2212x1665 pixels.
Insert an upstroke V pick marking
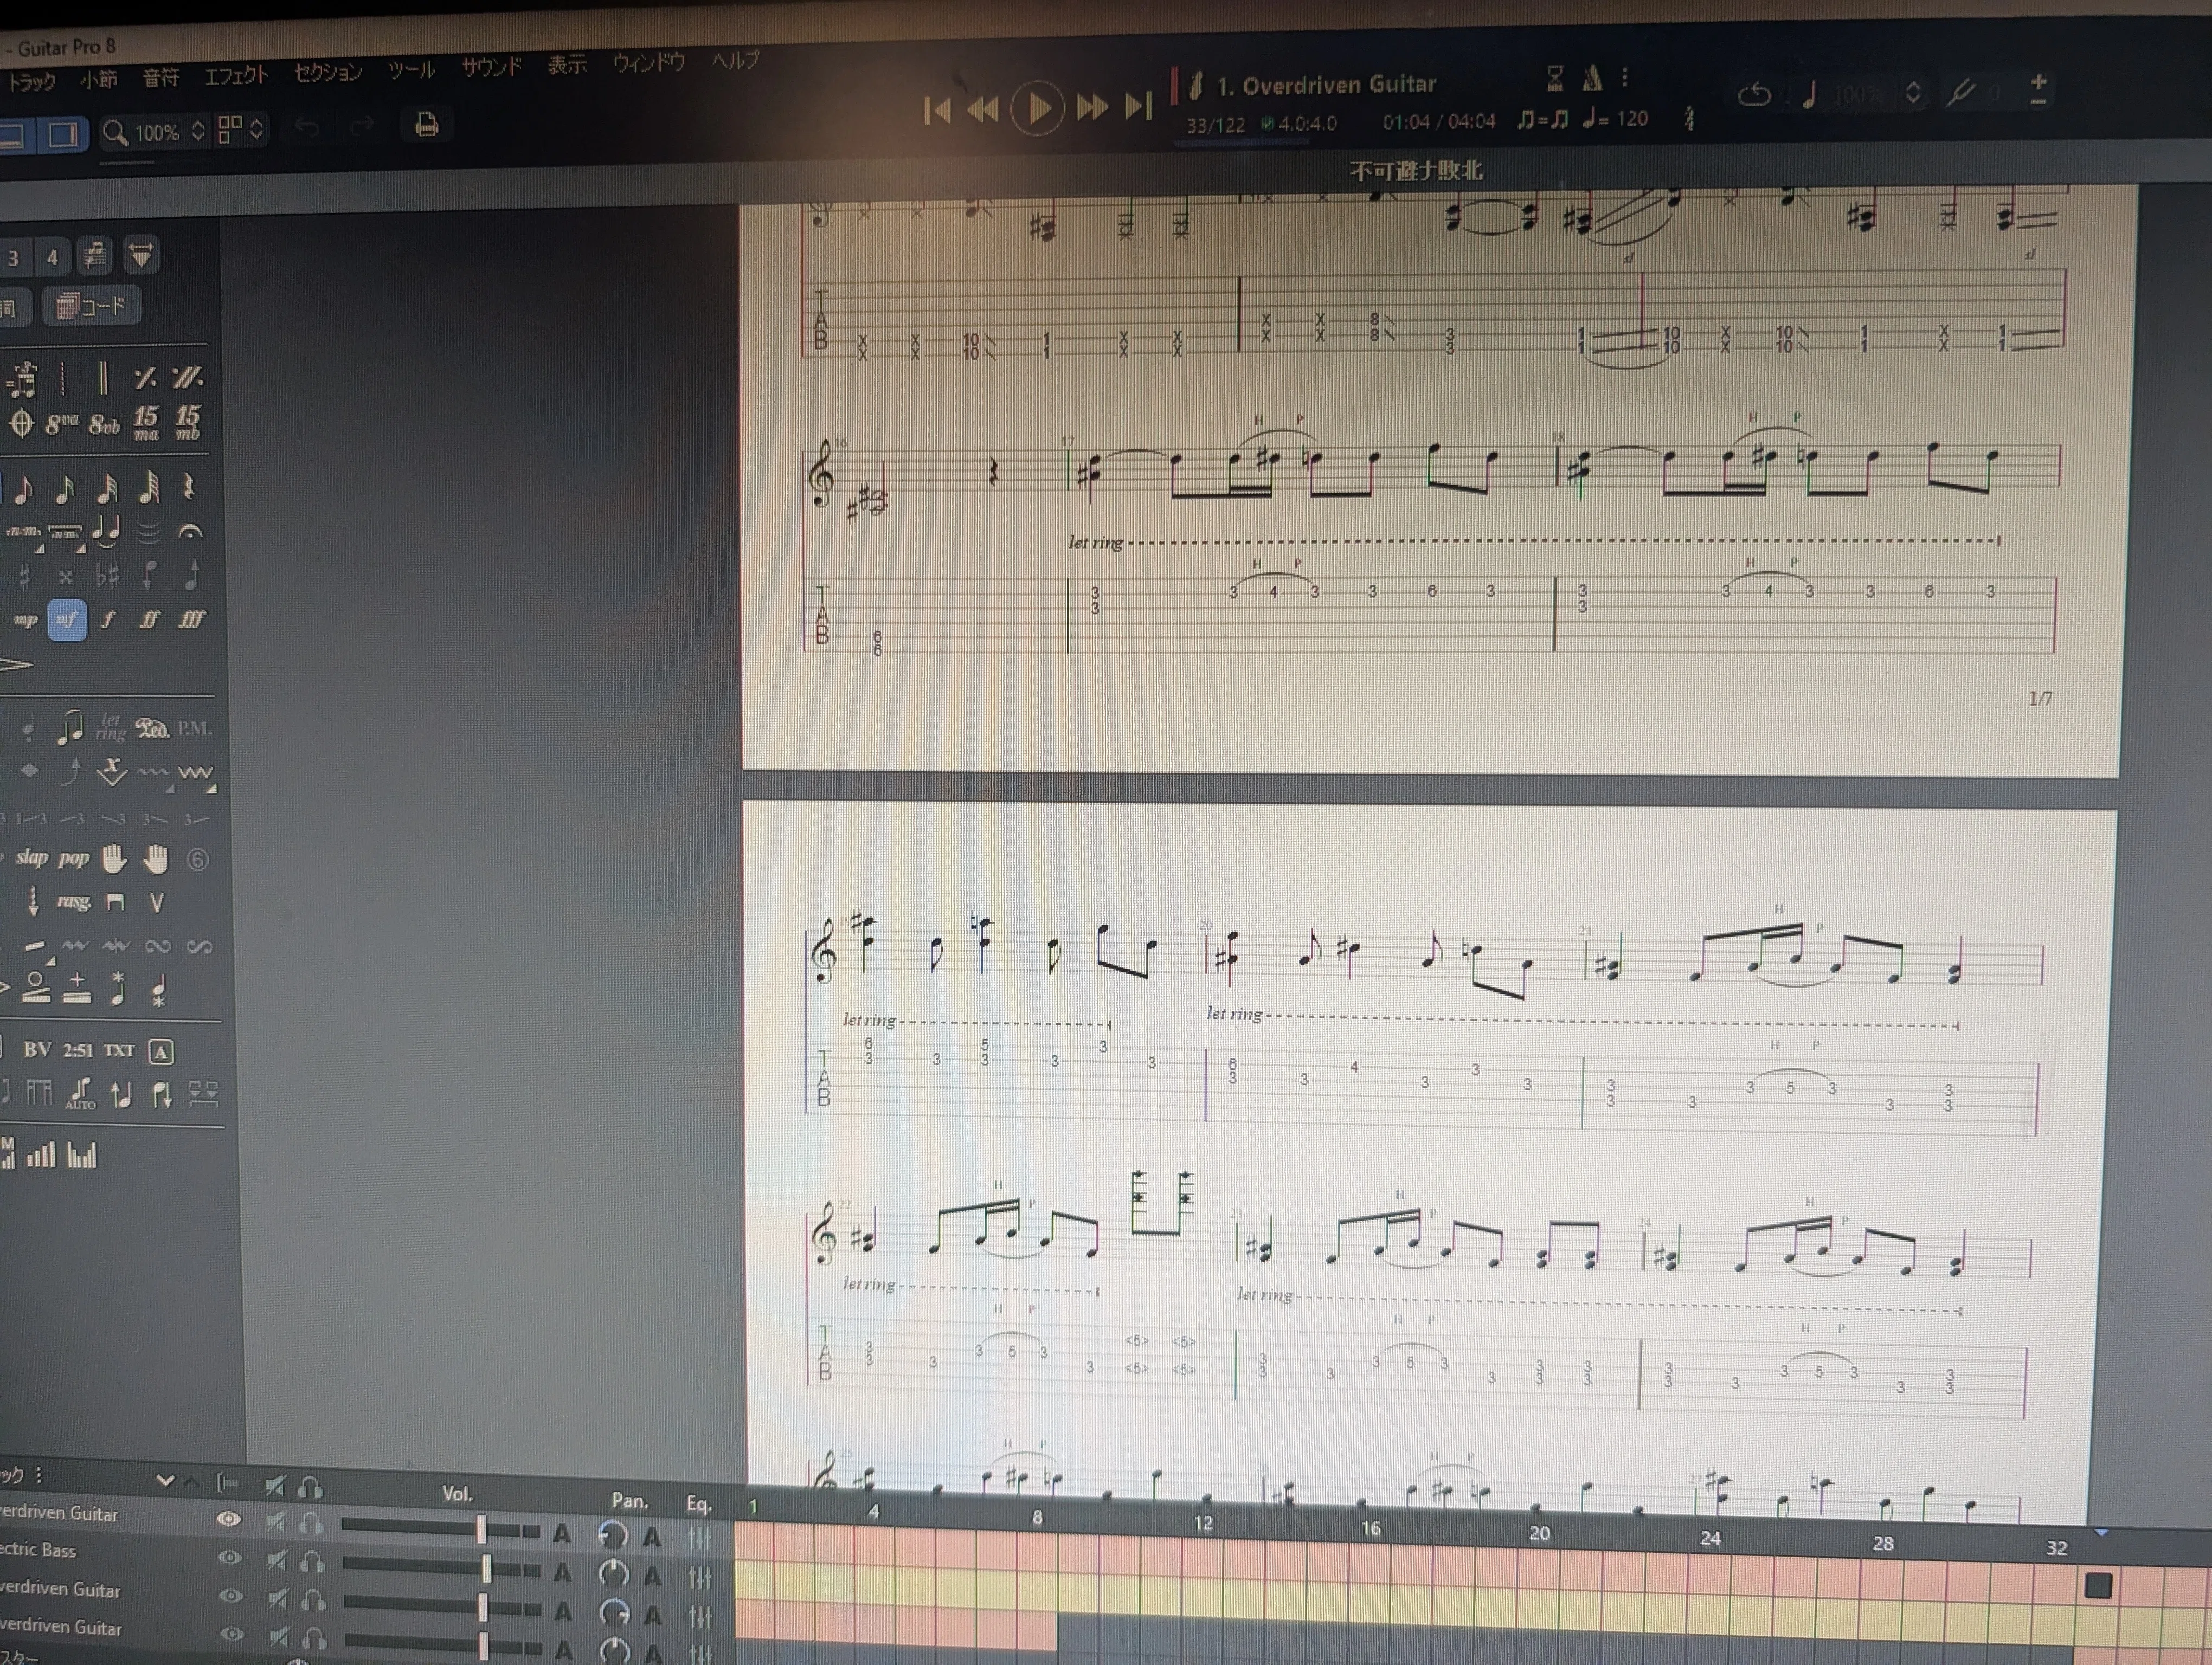point(156,902)
